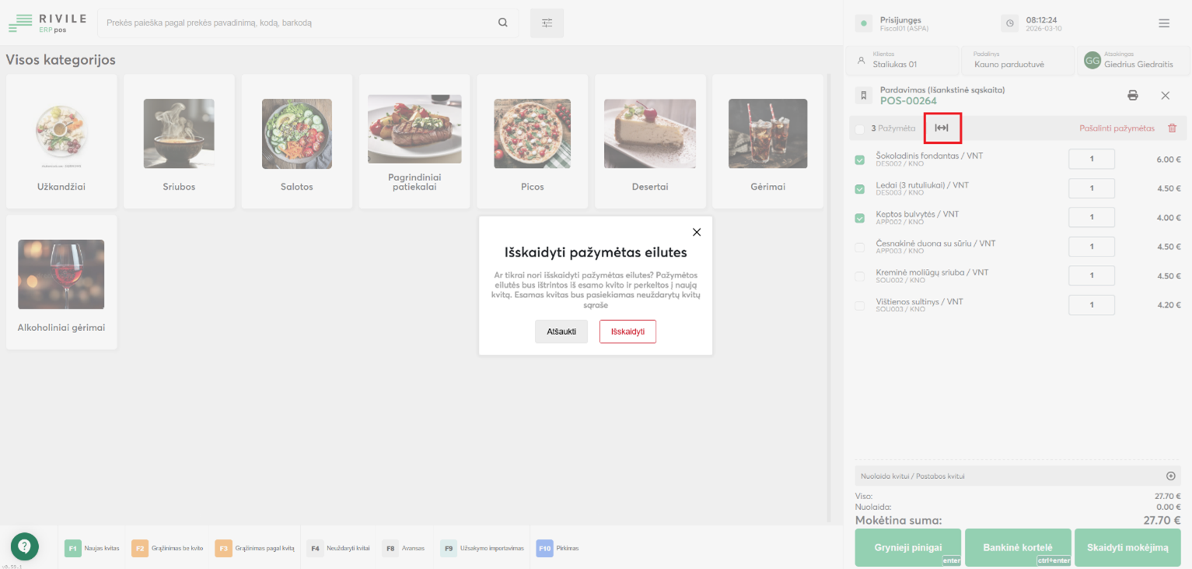This screenshot has width=1192, height=569.
Task: Click the split selected lines icon
Action: (942, 128)
